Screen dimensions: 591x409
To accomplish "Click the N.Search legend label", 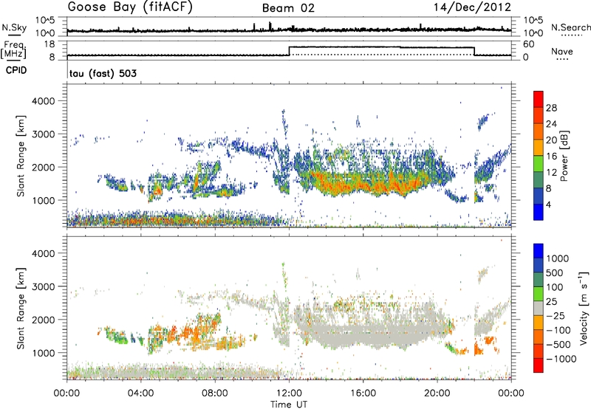I will (x=570, y=27).
